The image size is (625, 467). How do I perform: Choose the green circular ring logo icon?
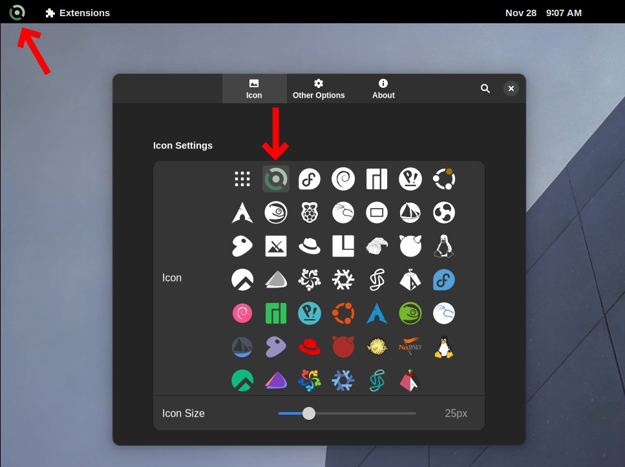(x=276, y=179)
